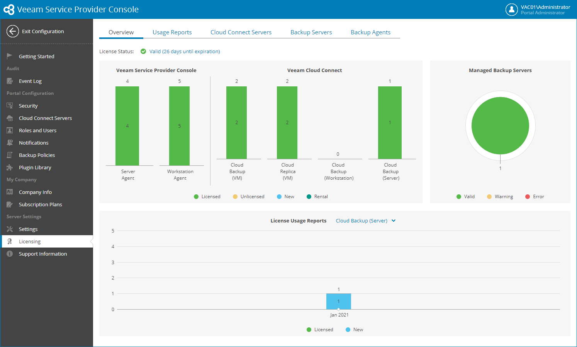Click the Notifications icon in sidebar
This screenshot has height=347, width=577.
(10, 143)
